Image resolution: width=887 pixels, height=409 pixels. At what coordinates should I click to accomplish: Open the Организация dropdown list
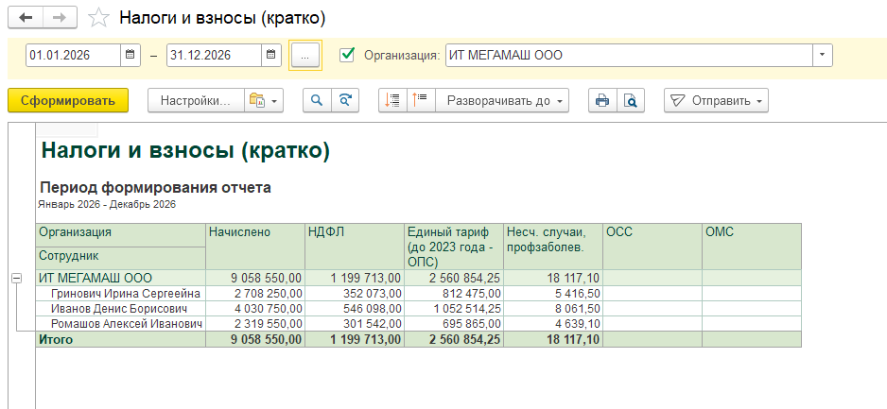pyautogui.click(x=822, y=56)
